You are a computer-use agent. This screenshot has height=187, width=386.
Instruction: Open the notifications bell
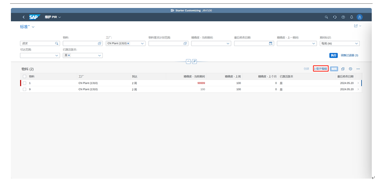[x=351, y=17]
